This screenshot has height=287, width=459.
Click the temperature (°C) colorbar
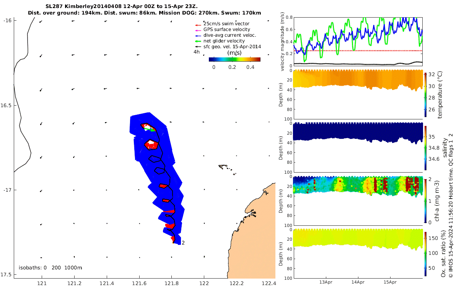click(426, 94)
